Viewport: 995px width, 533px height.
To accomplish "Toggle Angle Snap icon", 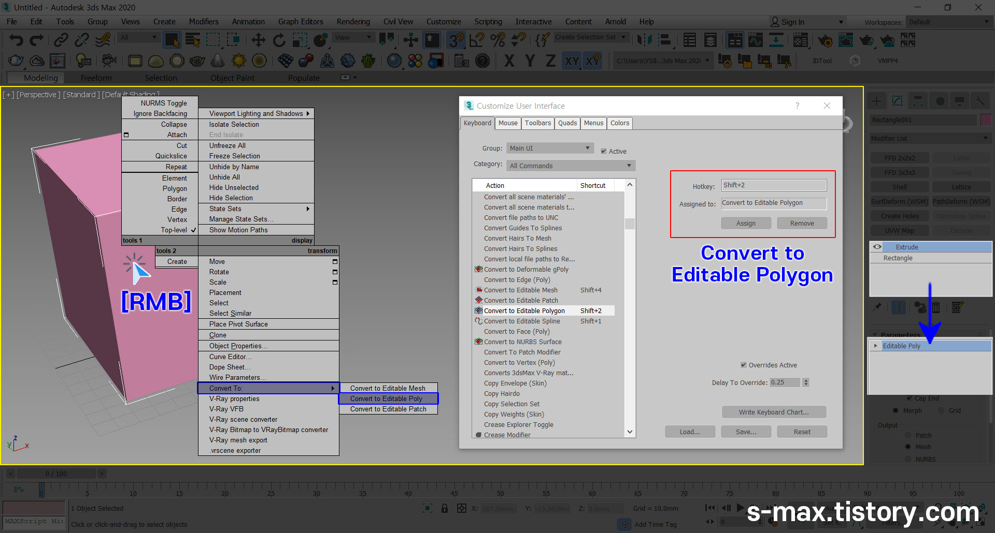I will (477, 40).
